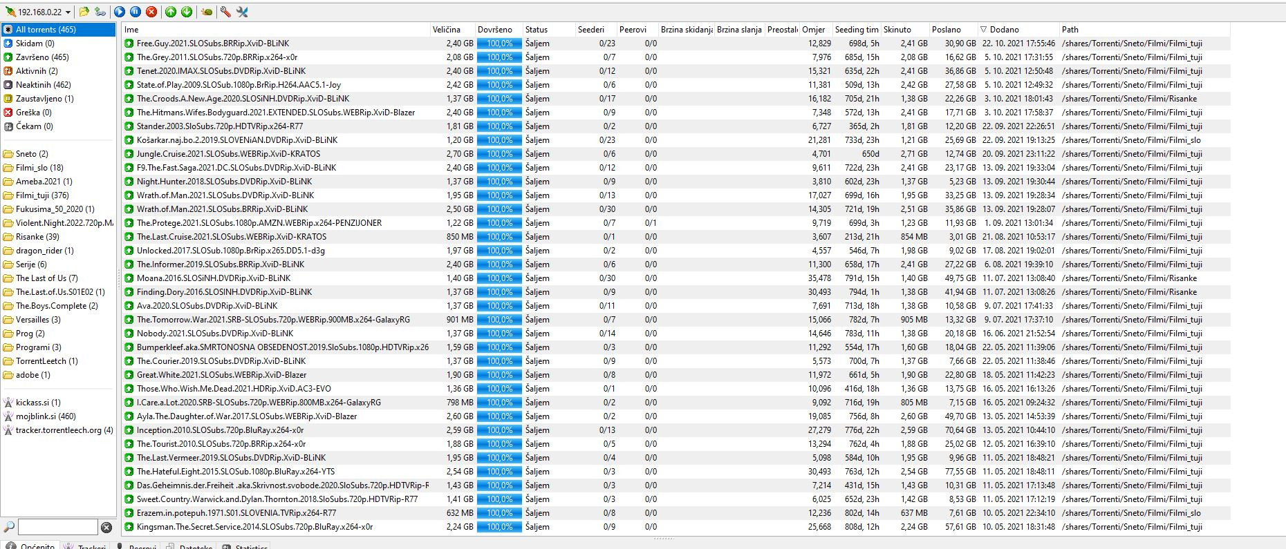Screen dimensions: 1286x549
Task: Filter by tracker.torrentleech.org (4)
Action: pos(59,430)
